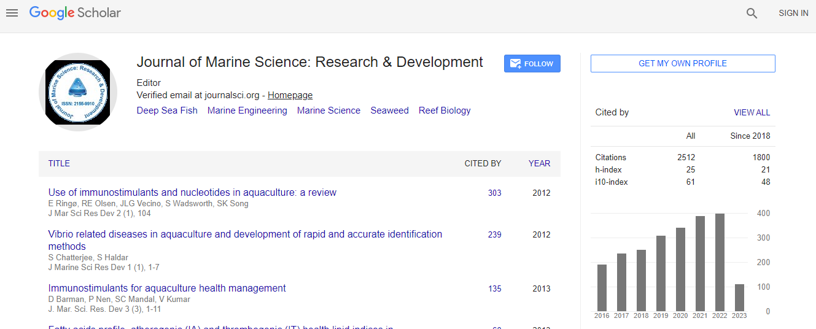
Task: Sort articles by Title column
Action: click(59, 163)
